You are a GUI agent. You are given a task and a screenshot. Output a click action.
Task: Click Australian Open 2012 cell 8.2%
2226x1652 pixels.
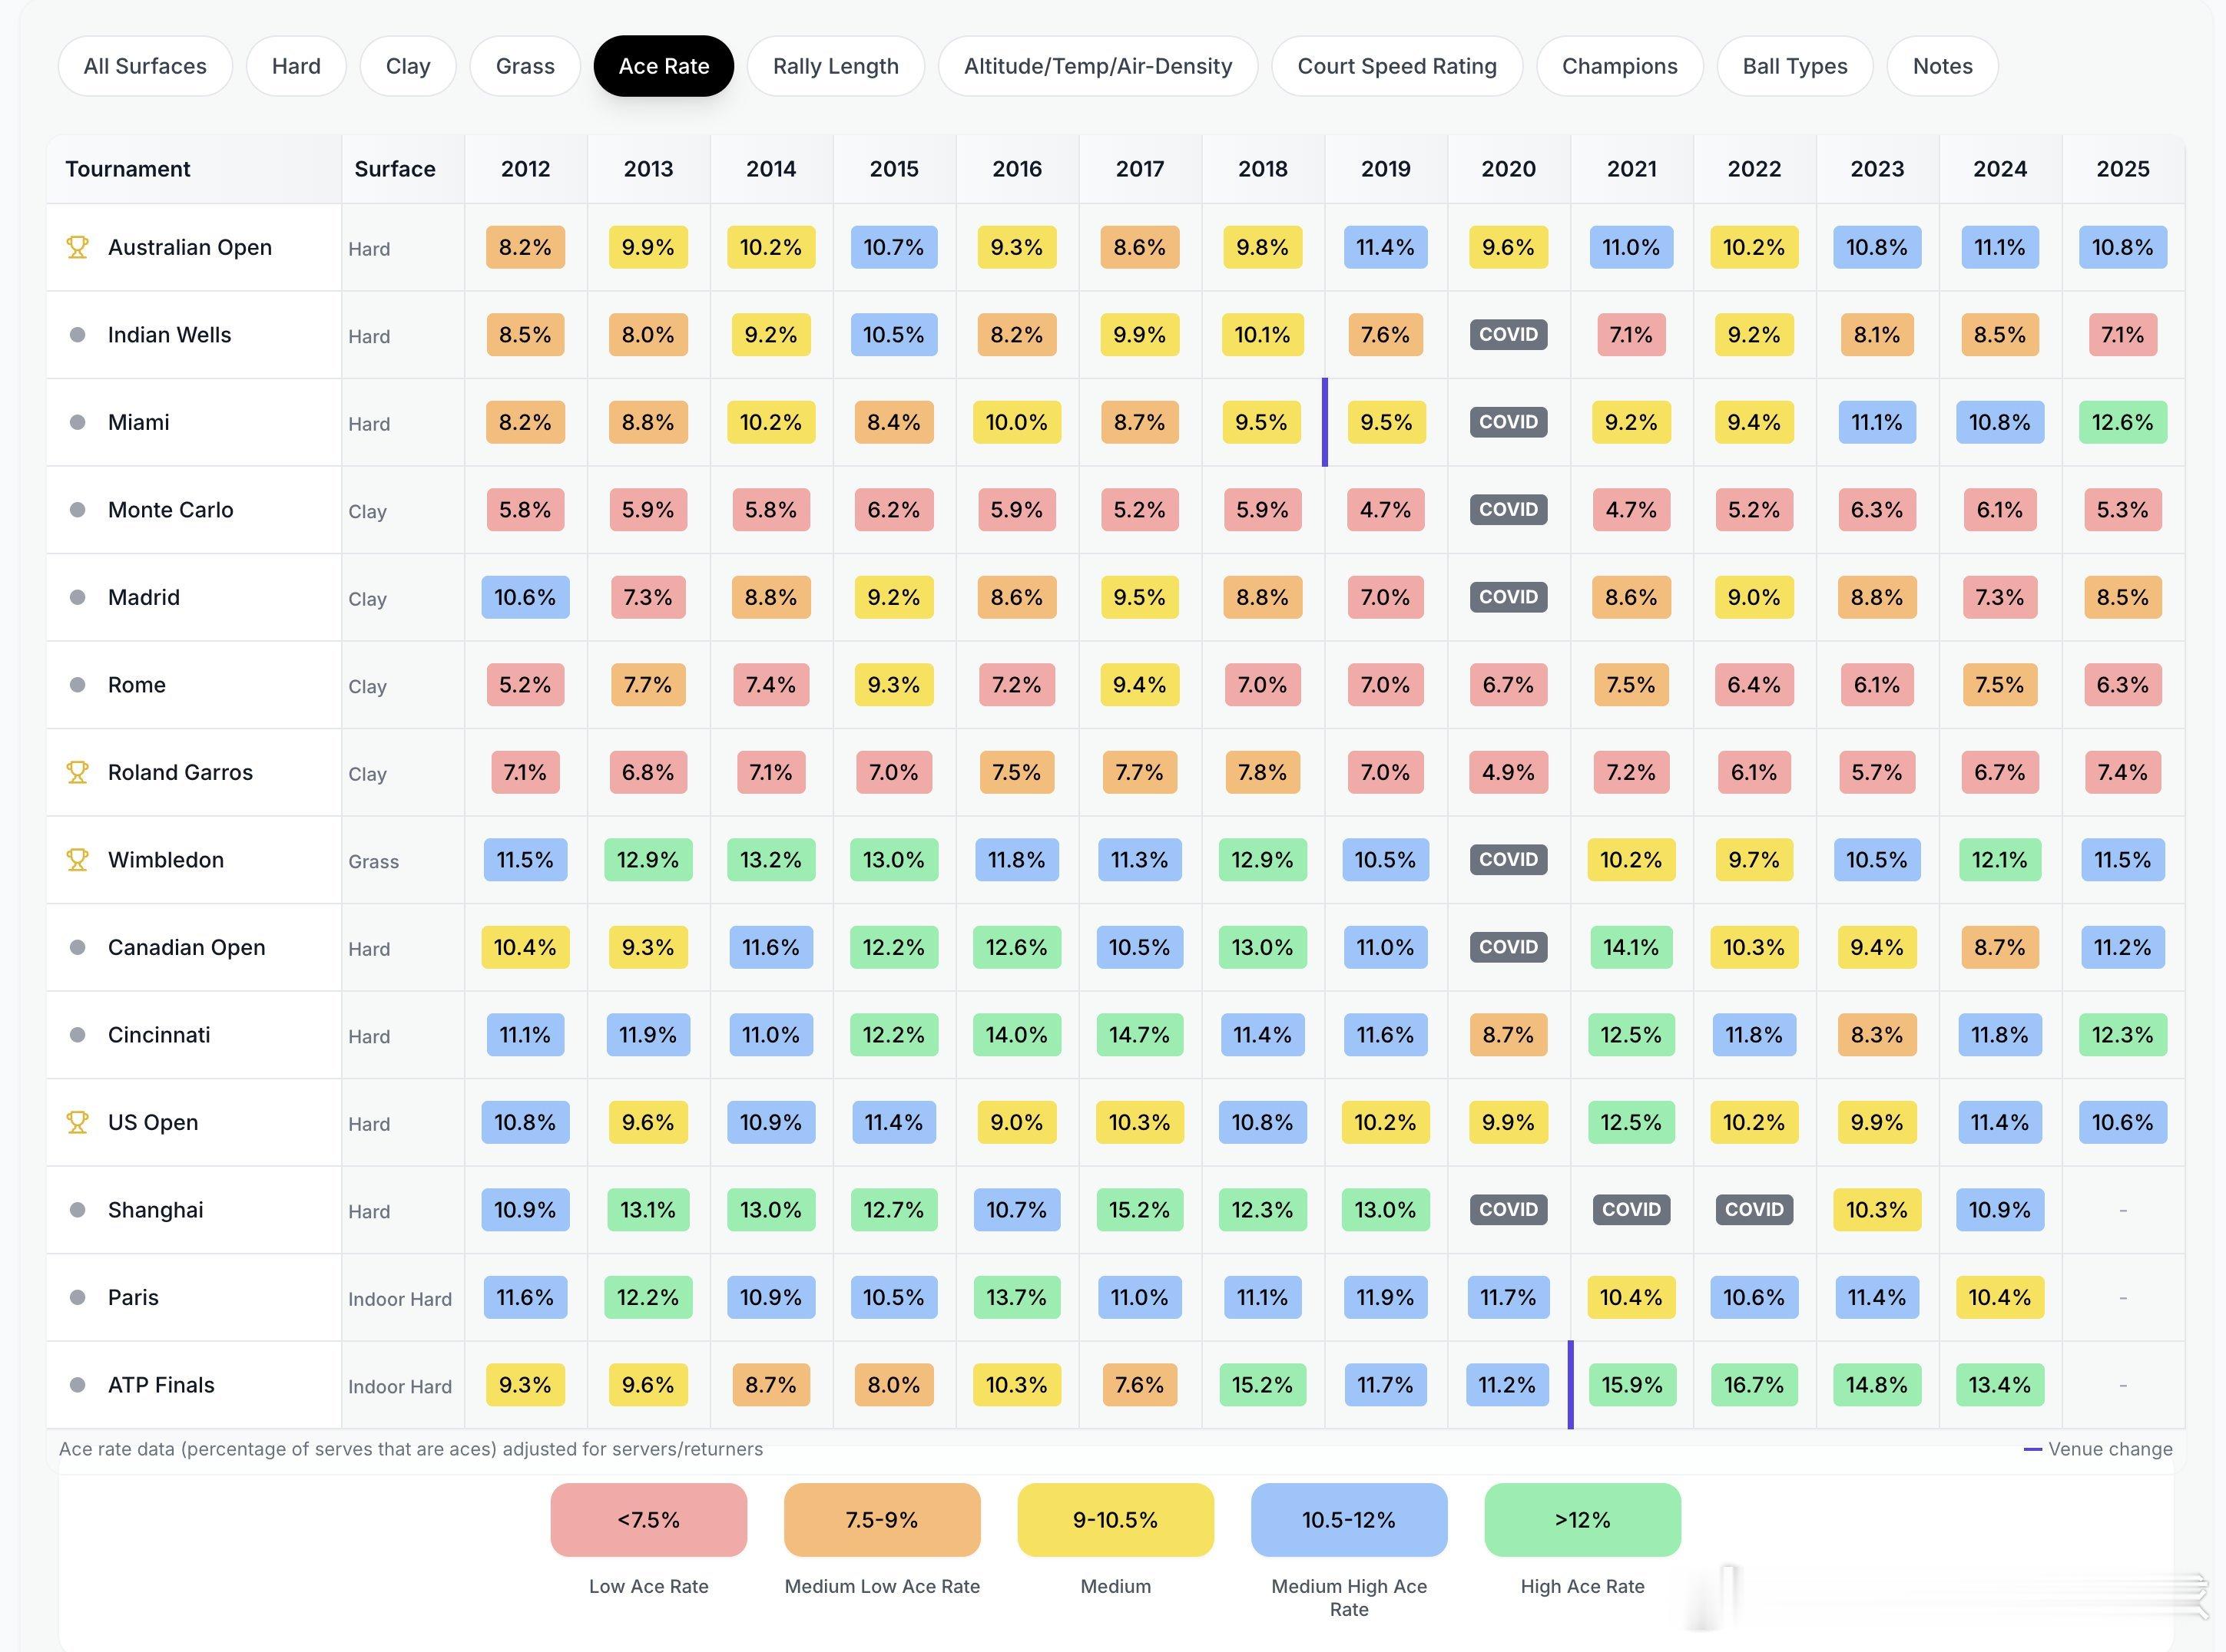point(525,247)
